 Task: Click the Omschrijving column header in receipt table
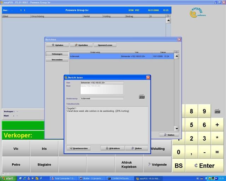click(57, 16)
